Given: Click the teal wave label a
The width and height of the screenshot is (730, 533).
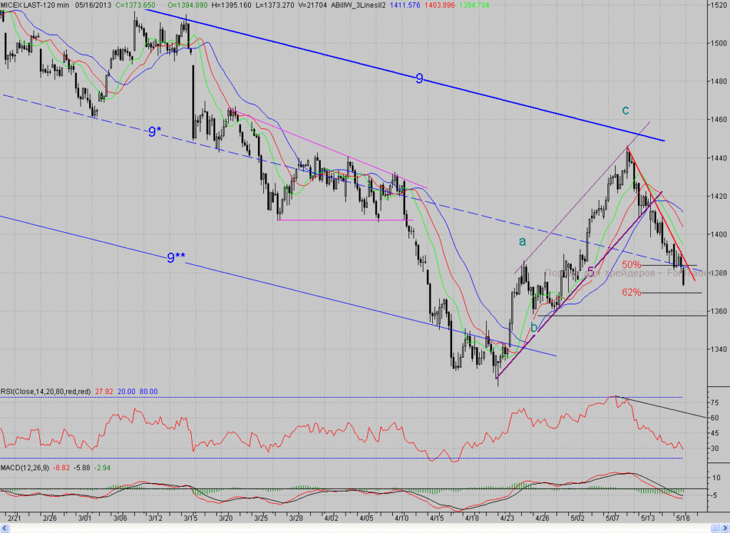Looking at the screenshot, I should tap(523, 241).
